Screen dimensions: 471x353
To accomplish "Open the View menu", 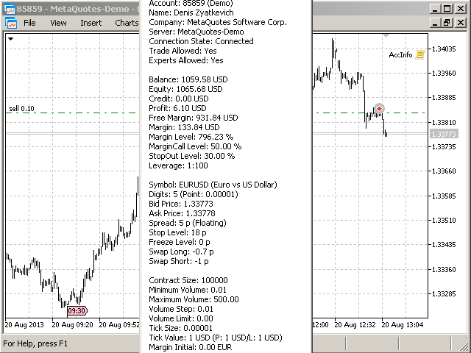I will tap(58, 23).
